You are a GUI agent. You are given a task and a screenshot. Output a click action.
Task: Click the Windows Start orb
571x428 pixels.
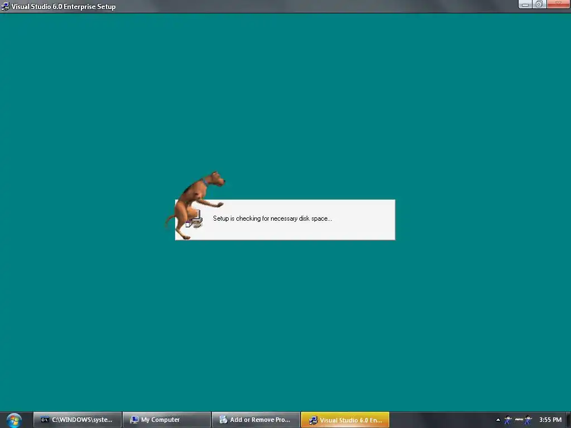point(14,420)
